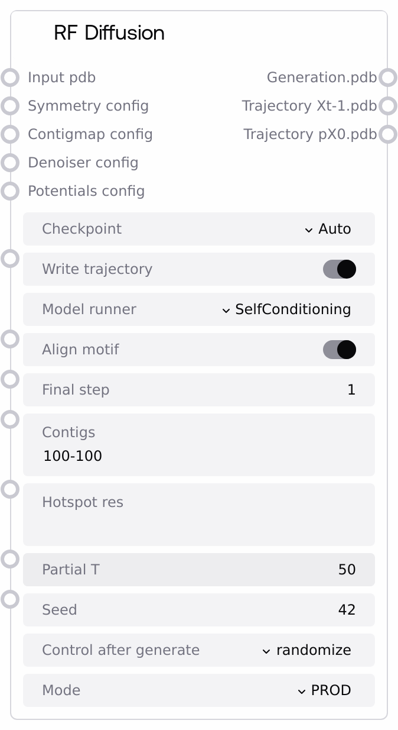Click the Potentials config input socket
This screenshot has height=730, width=398.
click(10, 191)
